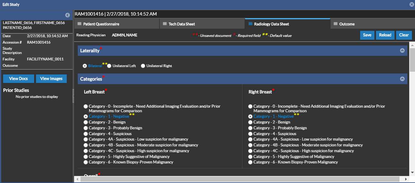Click the Patient Questionnaire tab icon
This screenshot has width=415, height=183.
79,24
